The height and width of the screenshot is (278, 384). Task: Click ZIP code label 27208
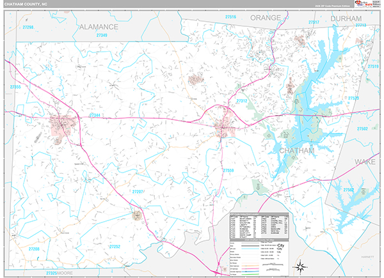34,249
